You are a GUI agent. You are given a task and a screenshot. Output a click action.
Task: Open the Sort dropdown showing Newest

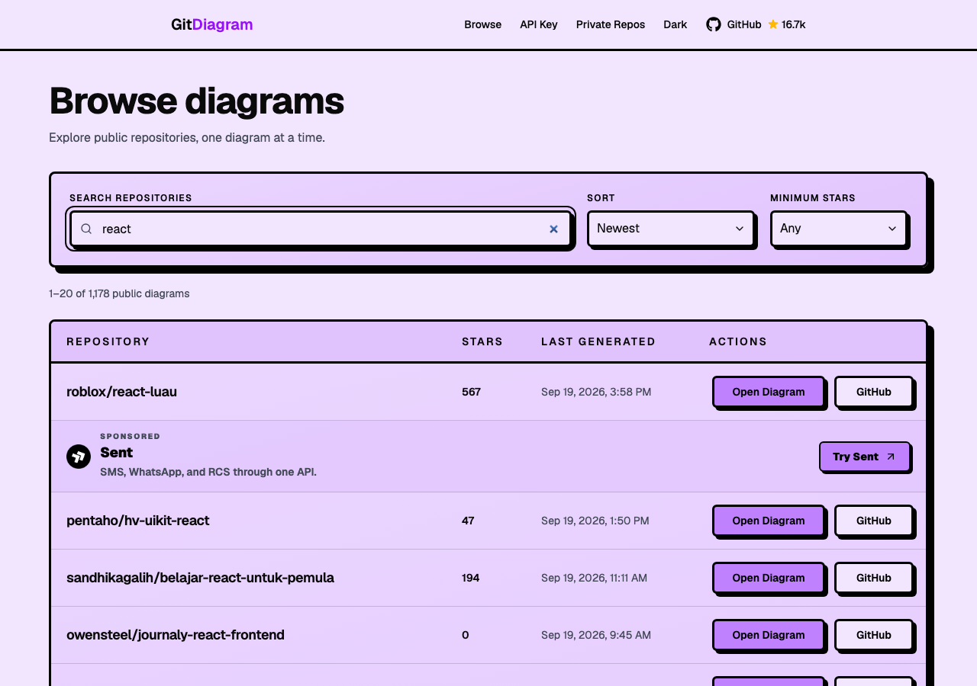671,229
